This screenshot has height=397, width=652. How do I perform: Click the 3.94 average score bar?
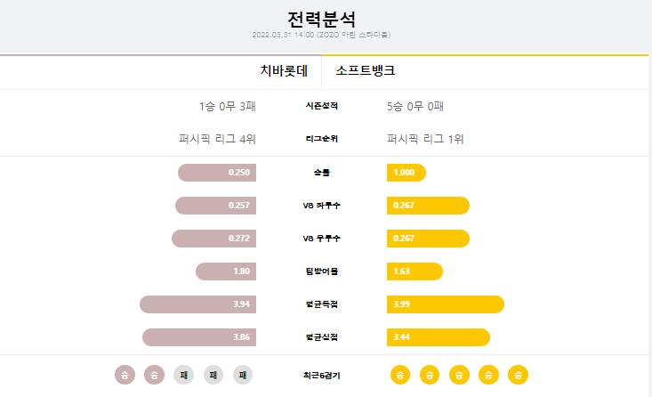click(198, 304)
